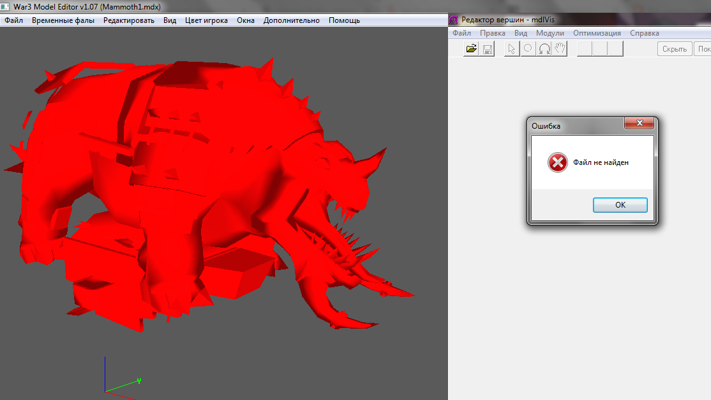Open the Оптимизация menu in mdlVis
Screen dimensions: 711x400
click(597, 33)
